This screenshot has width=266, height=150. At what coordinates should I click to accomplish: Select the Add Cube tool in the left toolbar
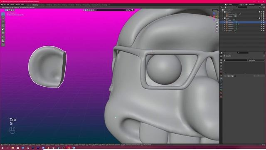pos(3,45)
